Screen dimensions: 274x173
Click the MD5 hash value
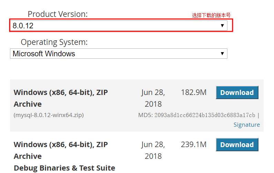(x=205, y=115)
